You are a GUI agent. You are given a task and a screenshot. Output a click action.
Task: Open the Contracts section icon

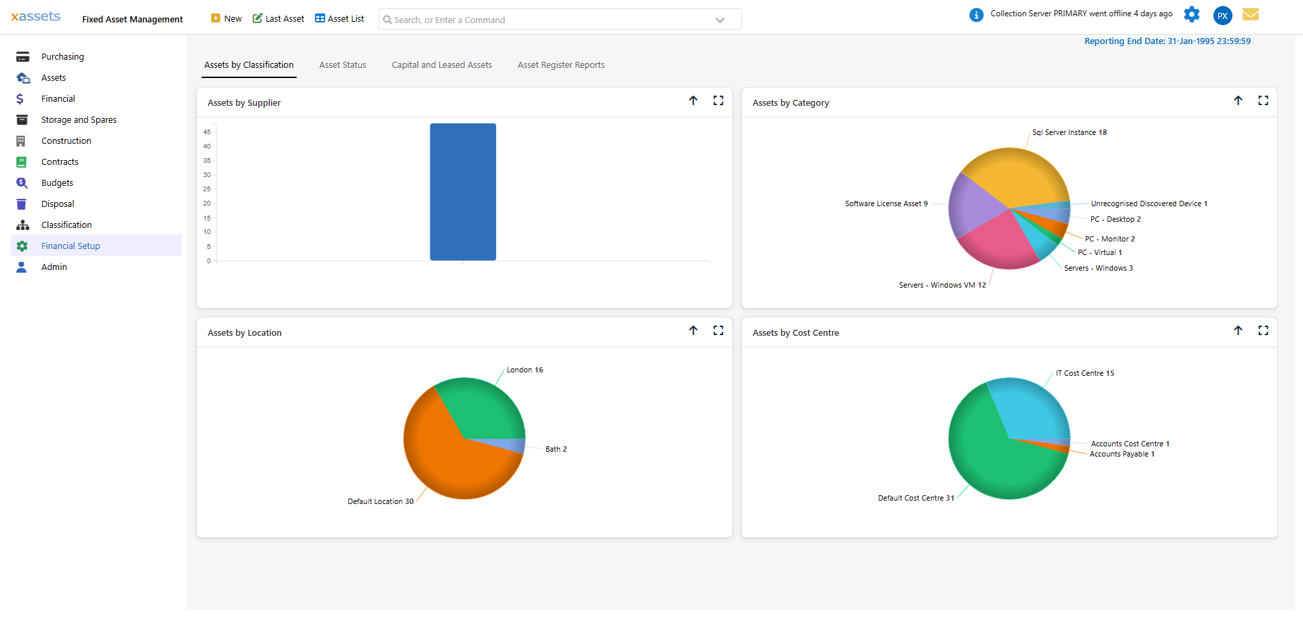point(22,161)
